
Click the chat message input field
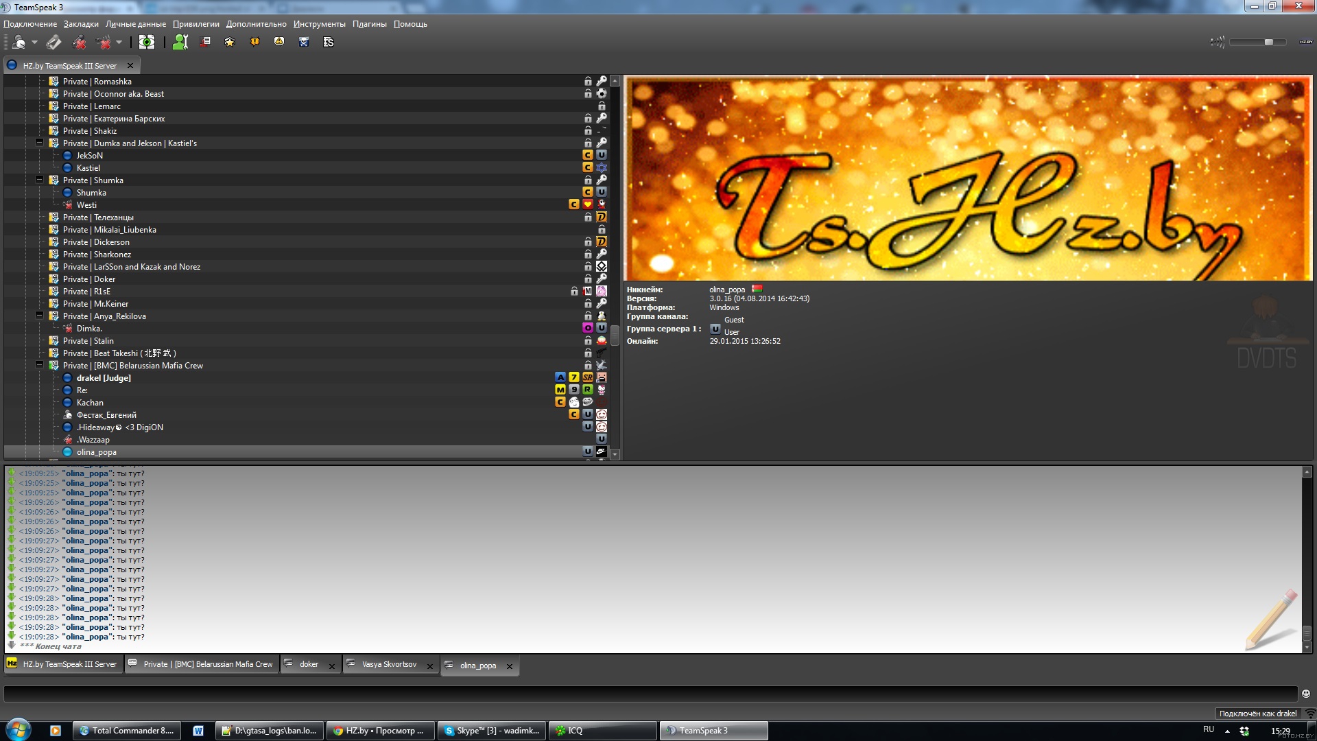coord(650,694)
